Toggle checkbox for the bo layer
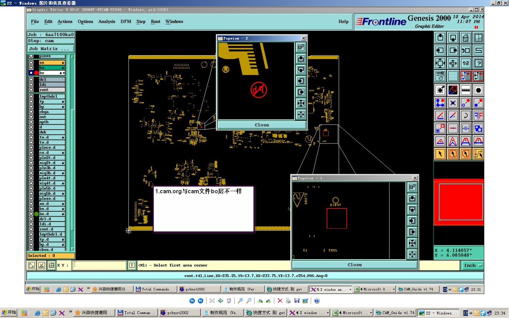509x318 pixels. pyautogui.click(x=31, y=73)
